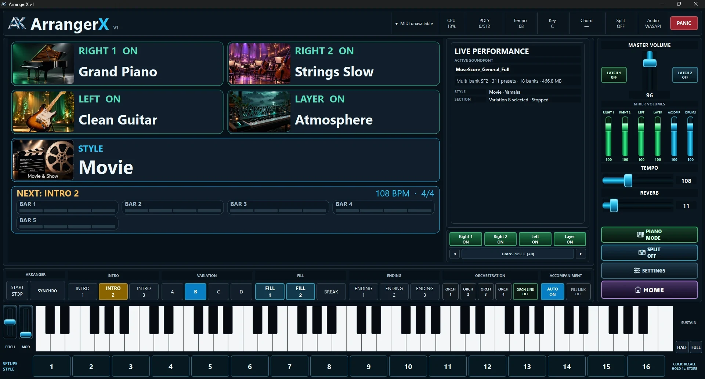
Task: Click the transpose up arrow
Action: tap(581, 254)
